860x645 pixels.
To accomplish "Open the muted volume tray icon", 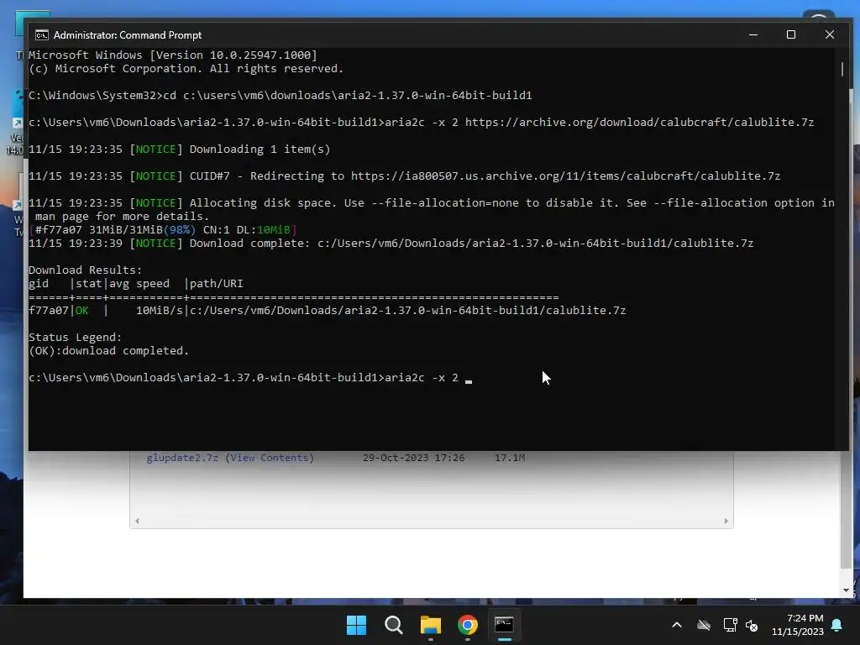I will click(x=752, y=625).
